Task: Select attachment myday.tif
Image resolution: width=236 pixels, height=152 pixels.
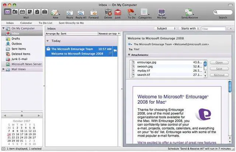Action: coord(167,70)
